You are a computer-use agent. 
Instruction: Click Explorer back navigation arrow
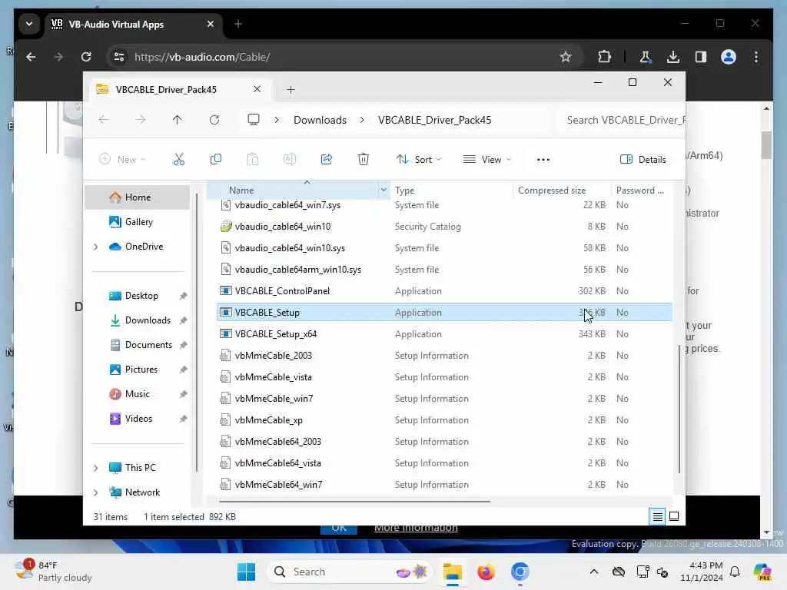104,120
